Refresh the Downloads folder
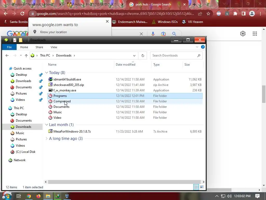 (143, 55)
